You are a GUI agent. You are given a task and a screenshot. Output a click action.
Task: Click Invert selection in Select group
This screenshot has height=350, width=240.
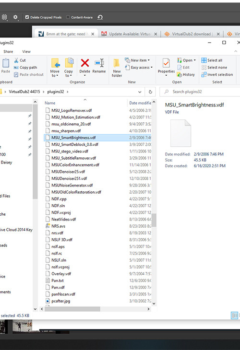click(217, 74)
